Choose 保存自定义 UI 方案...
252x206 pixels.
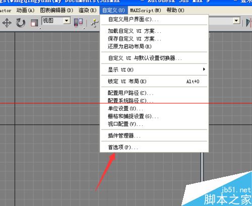(154, 39)
